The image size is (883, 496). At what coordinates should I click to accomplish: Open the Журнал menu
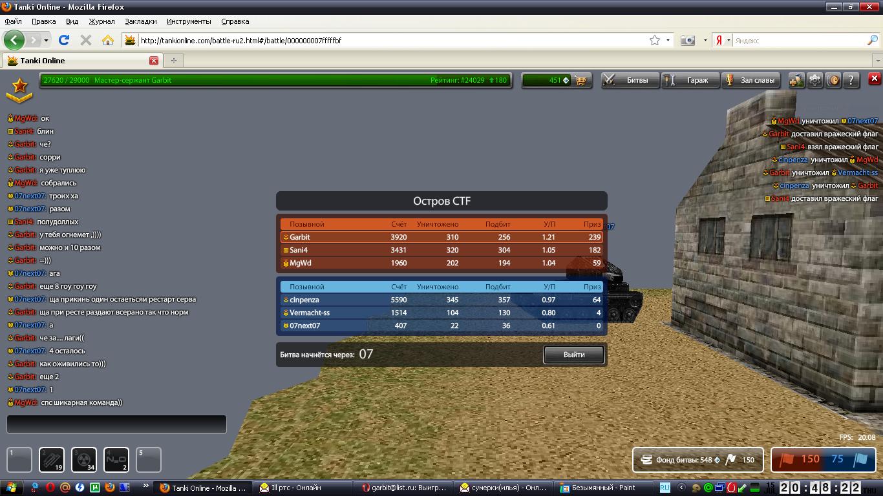(x=101, y=21)
